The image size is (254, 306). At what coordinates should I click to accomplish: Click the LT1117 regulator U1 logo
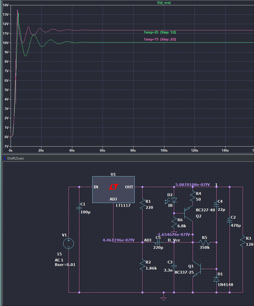113,187
